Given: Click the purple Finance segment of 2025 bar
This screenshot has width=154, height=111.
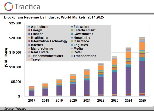Looking at the screenshot, I should (x=142, y=77).
